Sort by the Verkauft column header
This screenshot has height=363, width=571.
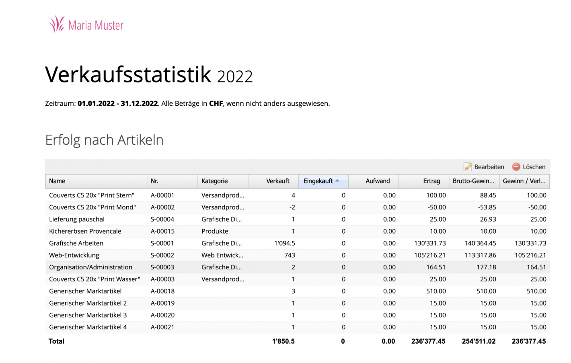coord(278,181)
